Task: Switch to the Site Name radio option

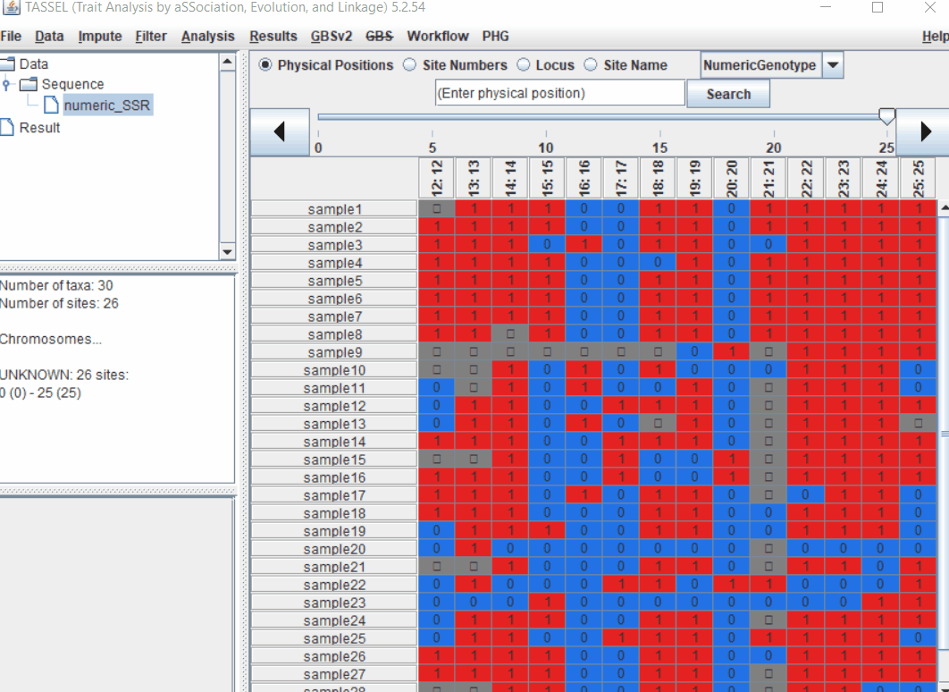Action: (591, 65)
